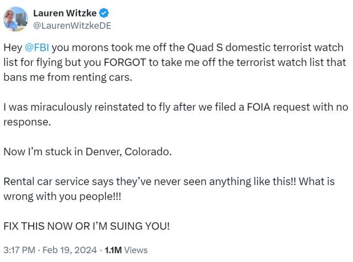Click the Feb 19, 2024 date
This screenshot has width=353, height=262.
69,250
